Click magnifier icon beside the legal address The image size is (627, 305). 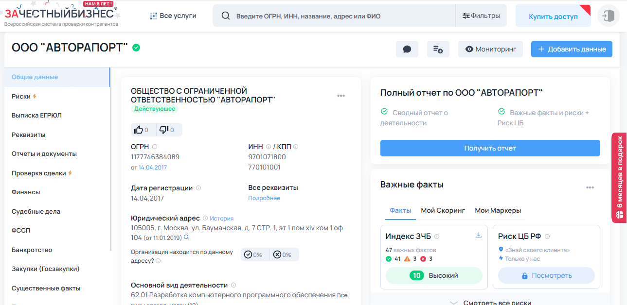[x=186, y=237]
